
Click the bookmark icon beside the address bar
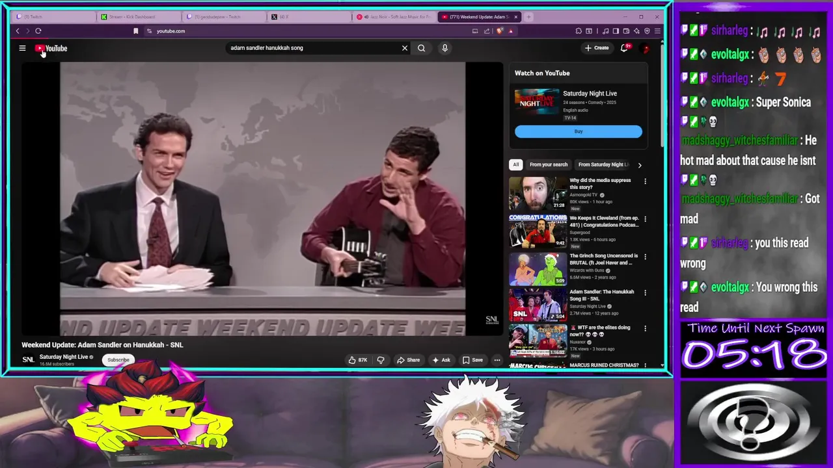[136, 31]
